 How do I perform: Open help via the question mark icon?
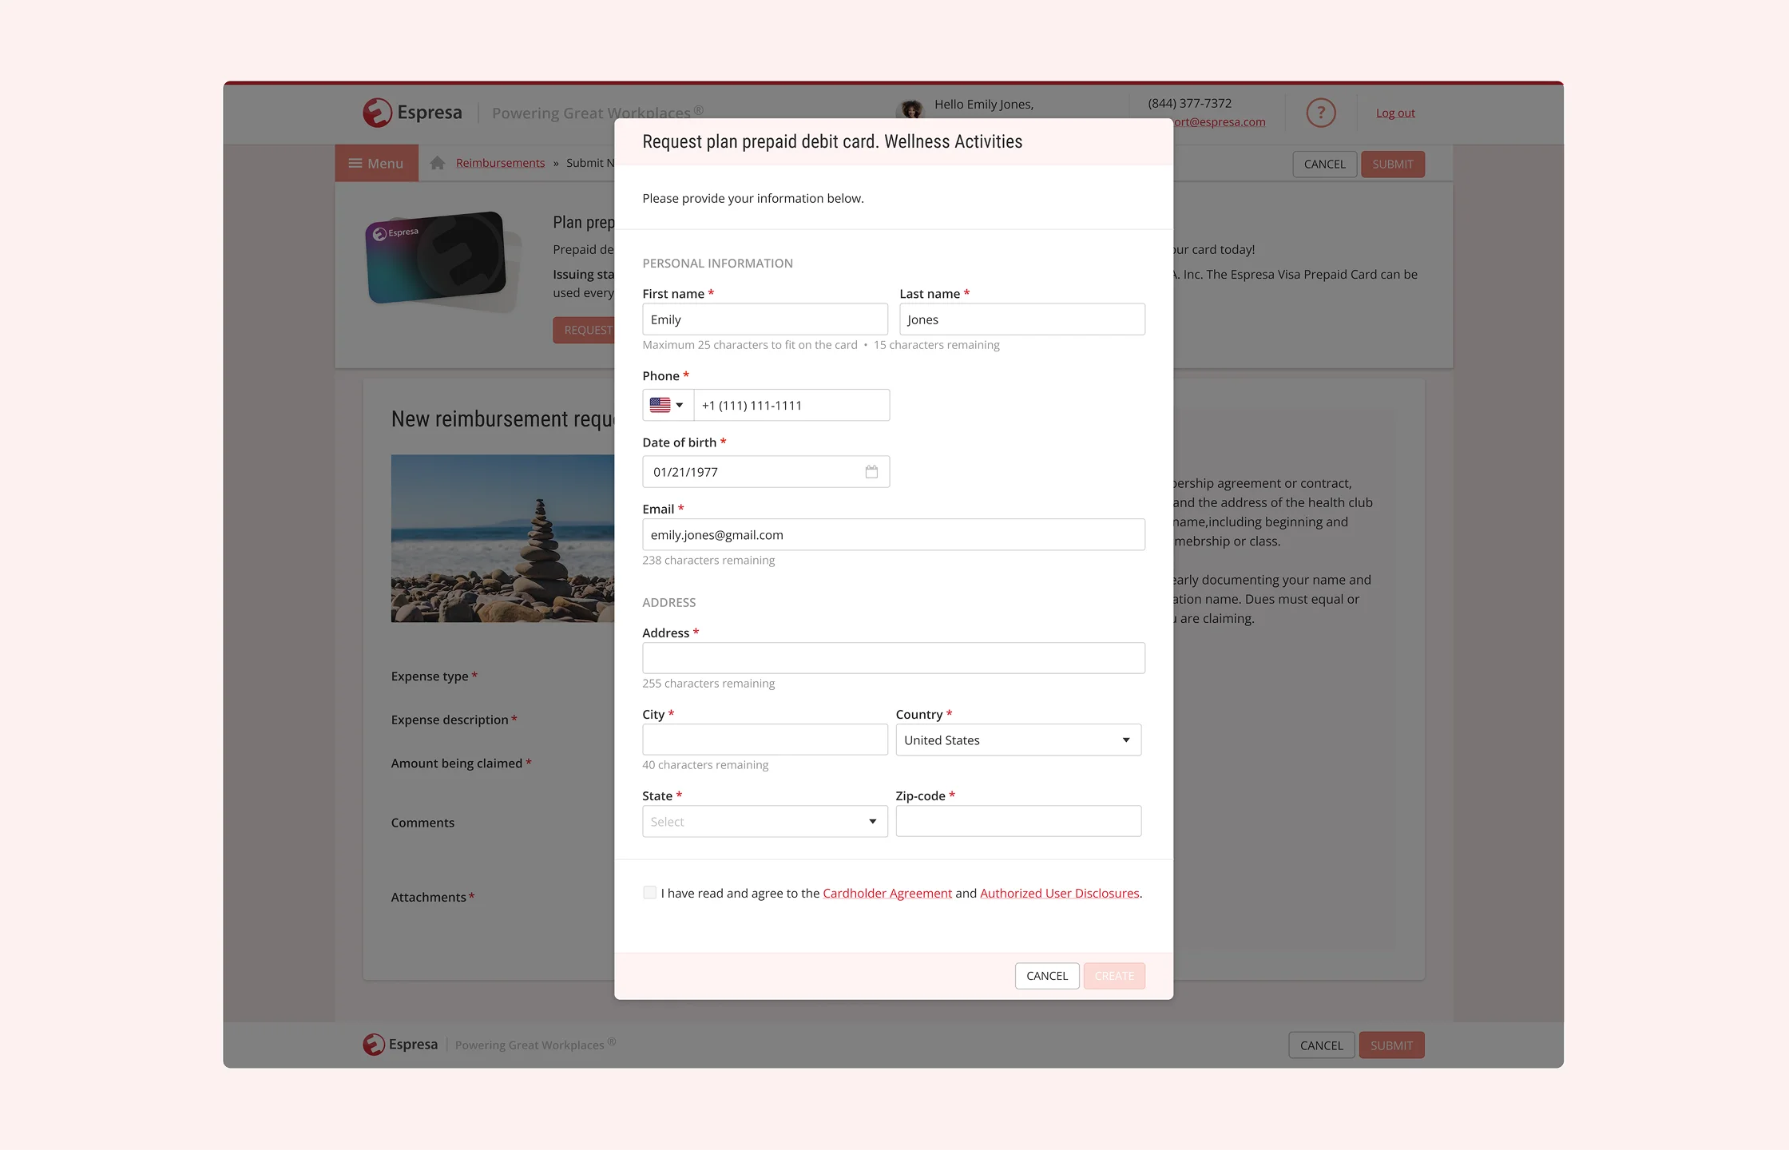[1321, 112]
